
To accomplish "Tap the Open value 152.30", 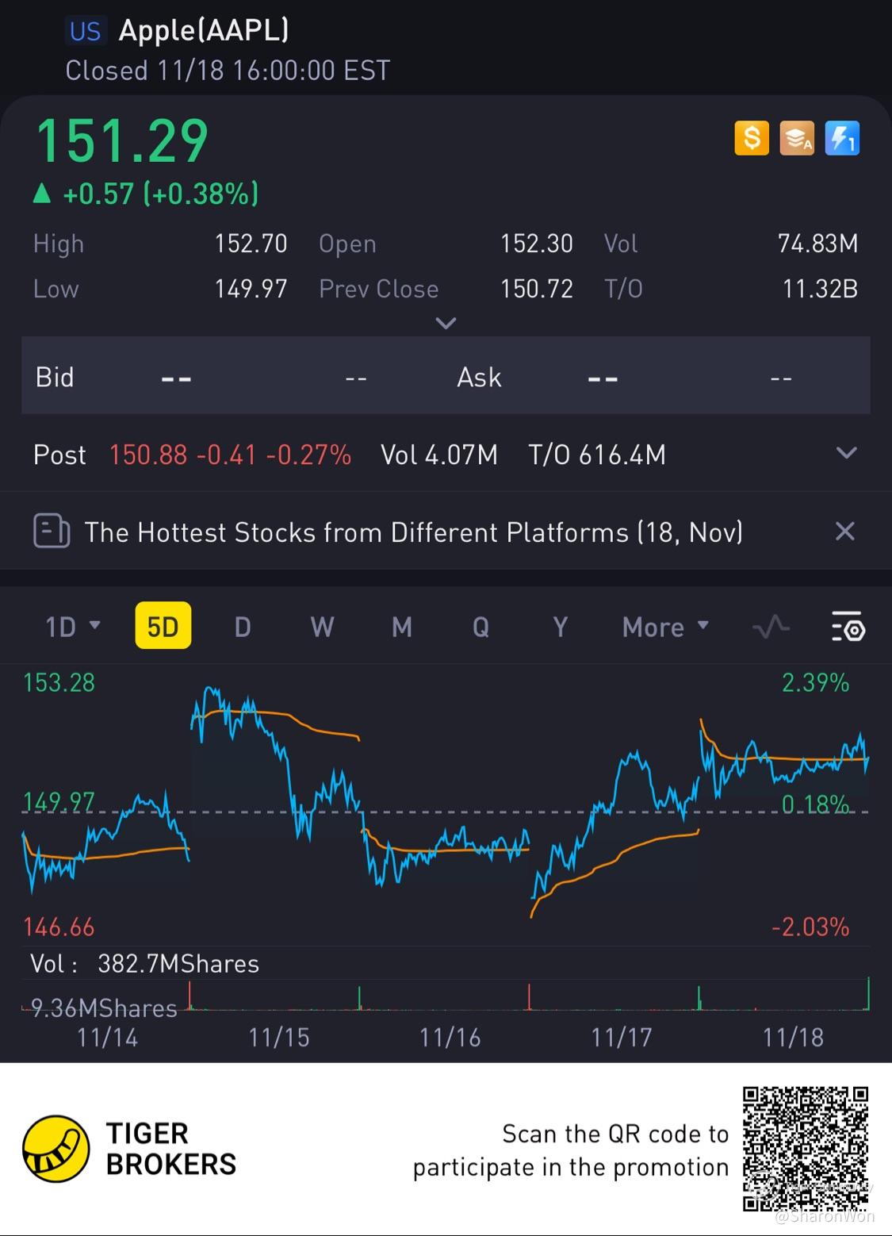I will pos(536,244).
